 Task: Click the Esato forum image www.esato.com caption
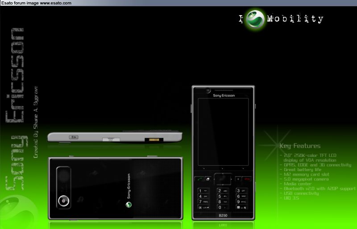(x=37, y=3)
